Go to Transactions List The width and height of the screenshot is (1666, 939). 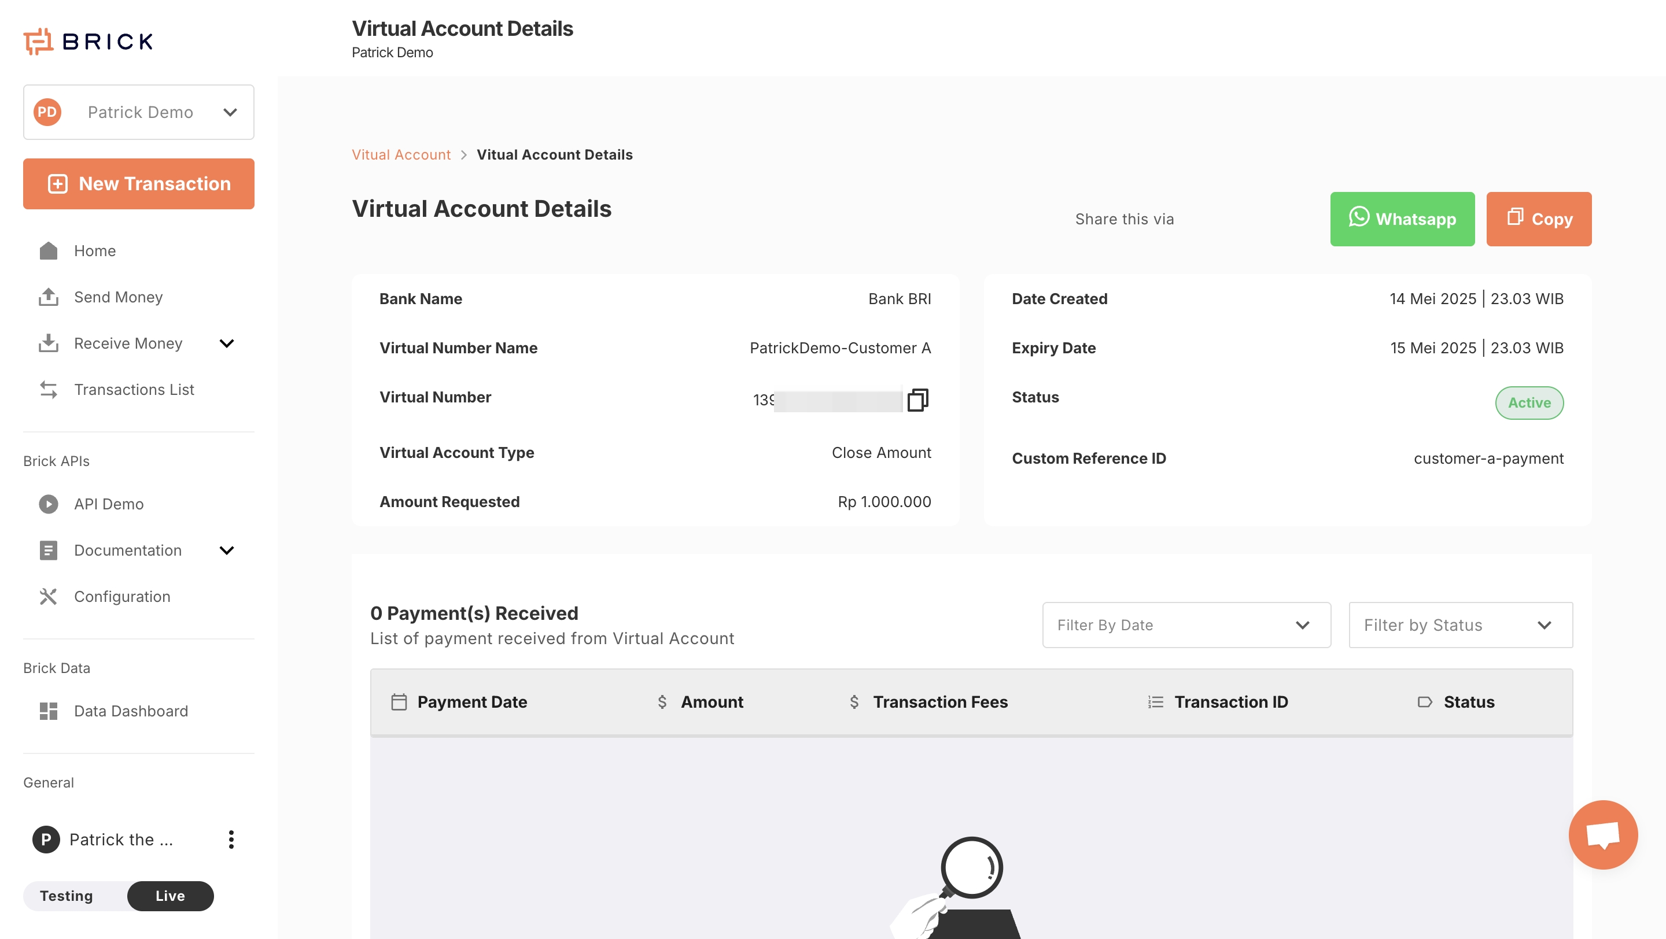tap(134, 389)
